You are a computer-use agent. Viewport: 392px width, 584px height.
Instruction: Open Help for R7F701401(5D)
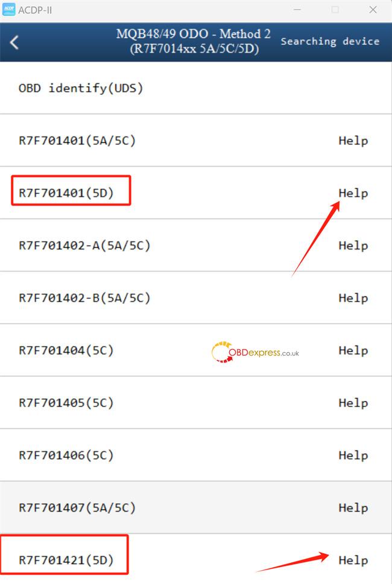353,193
